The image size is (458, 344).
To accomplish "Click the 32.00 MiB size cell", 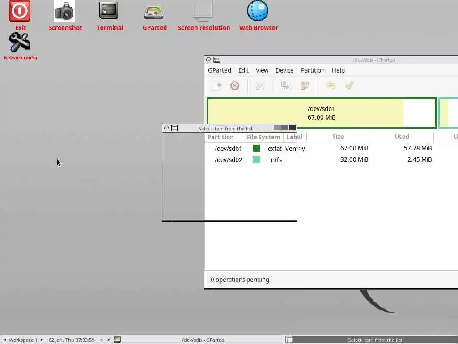I will coord(354,159).
